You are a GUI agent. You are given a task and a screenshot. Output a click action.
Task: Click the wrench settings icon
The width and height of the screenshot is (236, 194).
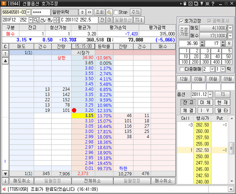pos(109,12)
